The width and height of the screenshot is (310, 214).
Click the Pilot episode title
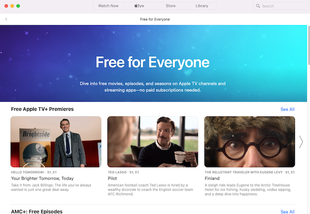coord(112,178)
